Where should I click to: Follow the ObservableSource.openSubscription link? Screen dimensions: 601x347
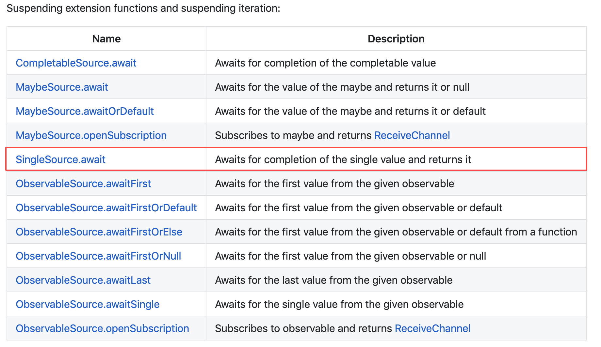(102, 328)
